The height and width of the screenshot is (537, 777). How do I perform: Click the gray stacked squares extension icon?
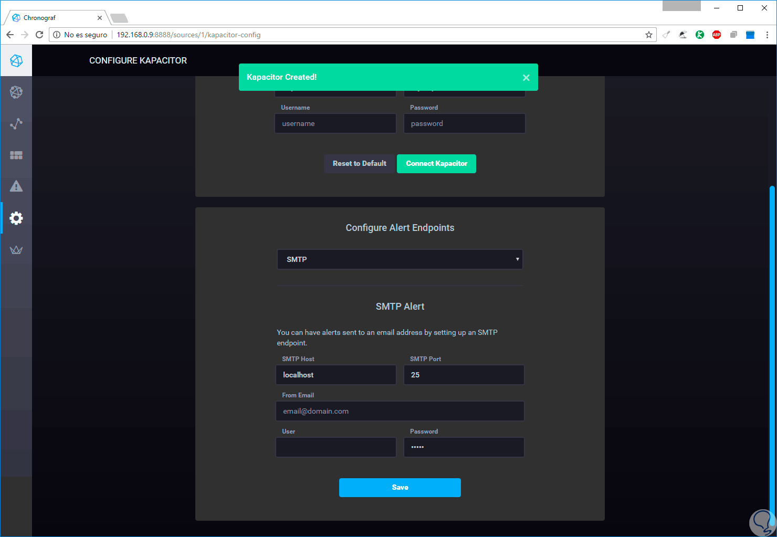point(733,35)
